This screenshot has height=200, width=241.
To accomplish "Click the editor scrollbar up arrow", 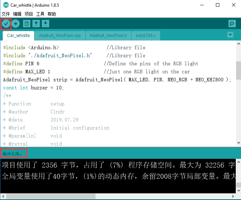I will 239,44.
